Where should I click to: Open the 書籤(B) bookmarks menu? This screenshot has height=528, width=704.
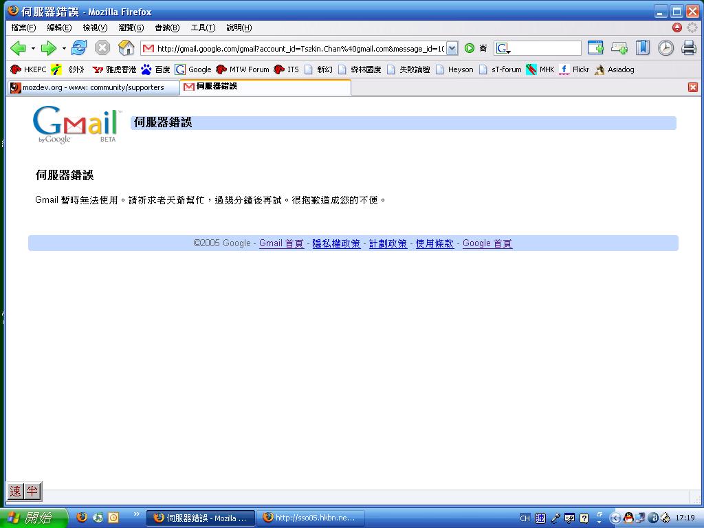click(167, 27)
